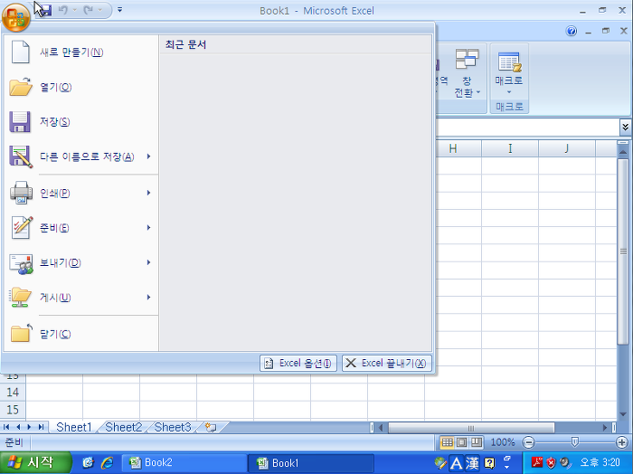Click the quick access Save icon
Image resolution: width=633 pixels, height=474 pixels.
[x=45, y=10]
